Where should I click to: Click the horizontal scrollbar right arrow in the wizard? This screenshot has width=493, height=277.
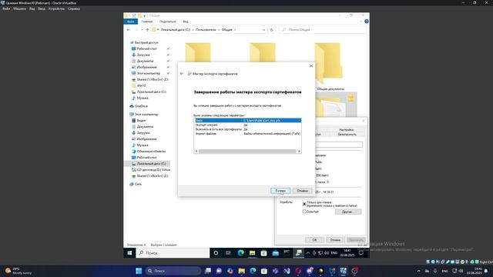click(x=299, y=151)
